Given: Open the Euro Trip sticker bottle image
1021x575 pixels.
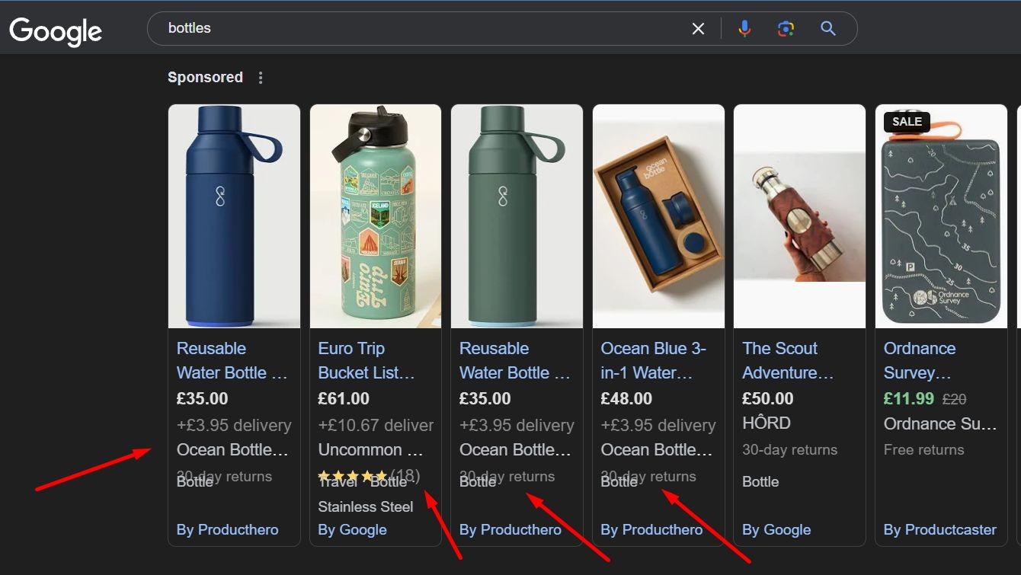Looking at the screenshot, I should [x=376, y=216].
